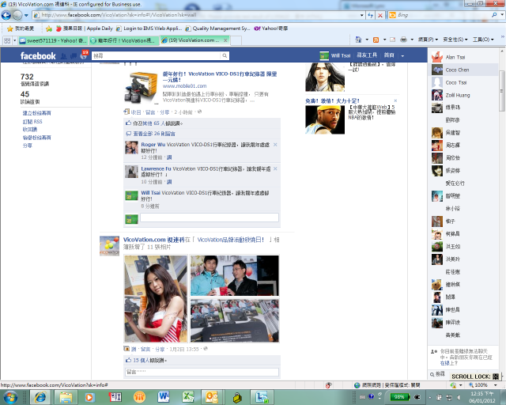Screen dimensions: 506x405
Task: Open the Login to IMS Web Appli... favorite
Action: [149, 28]
